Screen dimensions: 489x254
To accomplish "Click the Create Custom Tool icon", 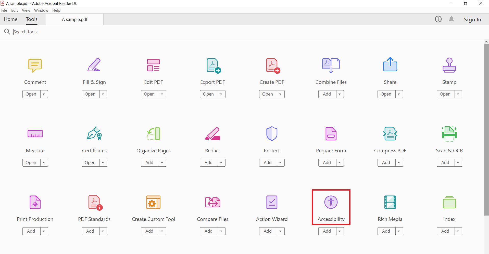I will [x=153, y=202].
